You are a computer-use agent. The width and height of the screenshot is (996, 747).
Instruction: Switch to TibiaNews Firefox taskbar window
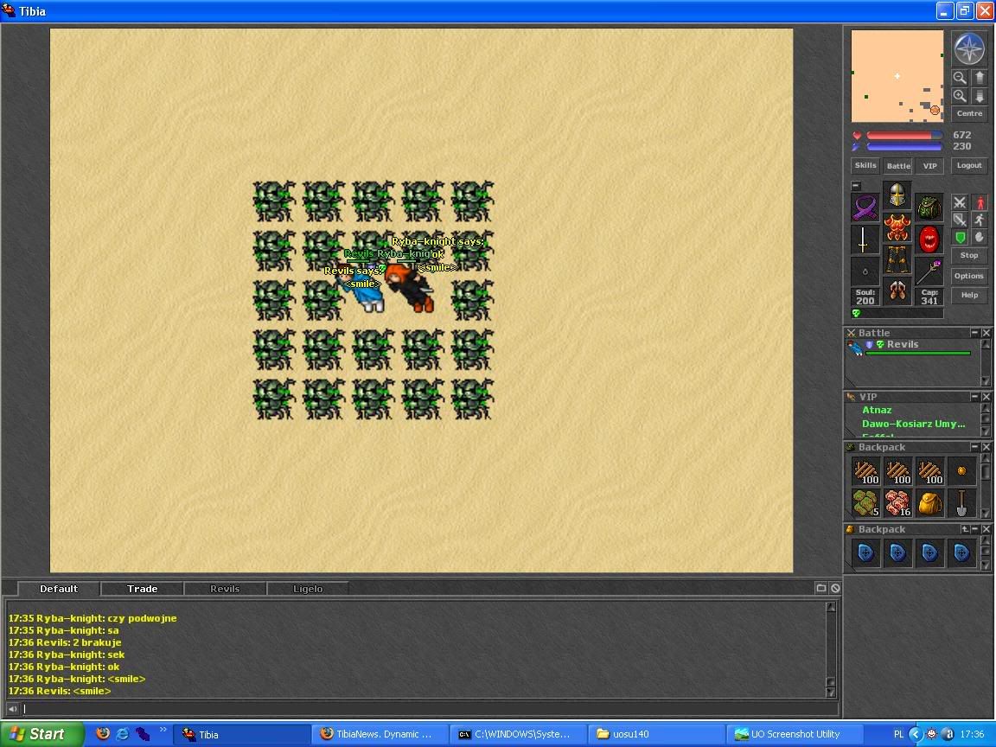379,734
